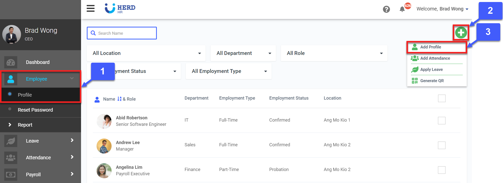Open the notifications bell icon

pos(402,9)
